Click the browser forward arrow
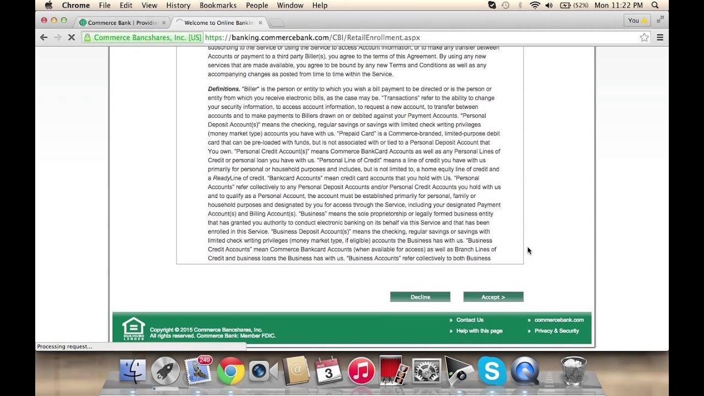The image size is (704, 396). point(58,37)
